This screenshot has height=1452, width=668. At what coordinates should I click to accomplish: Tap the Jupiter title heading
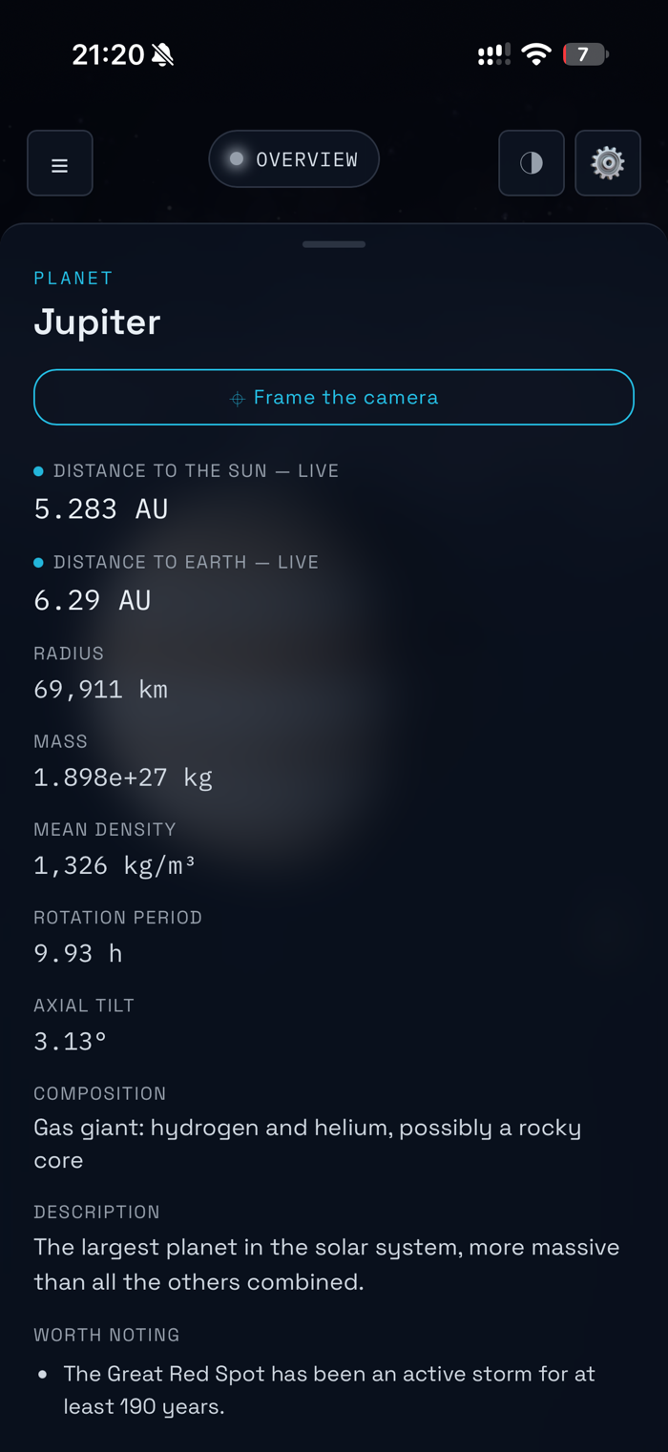click(97, 322)
